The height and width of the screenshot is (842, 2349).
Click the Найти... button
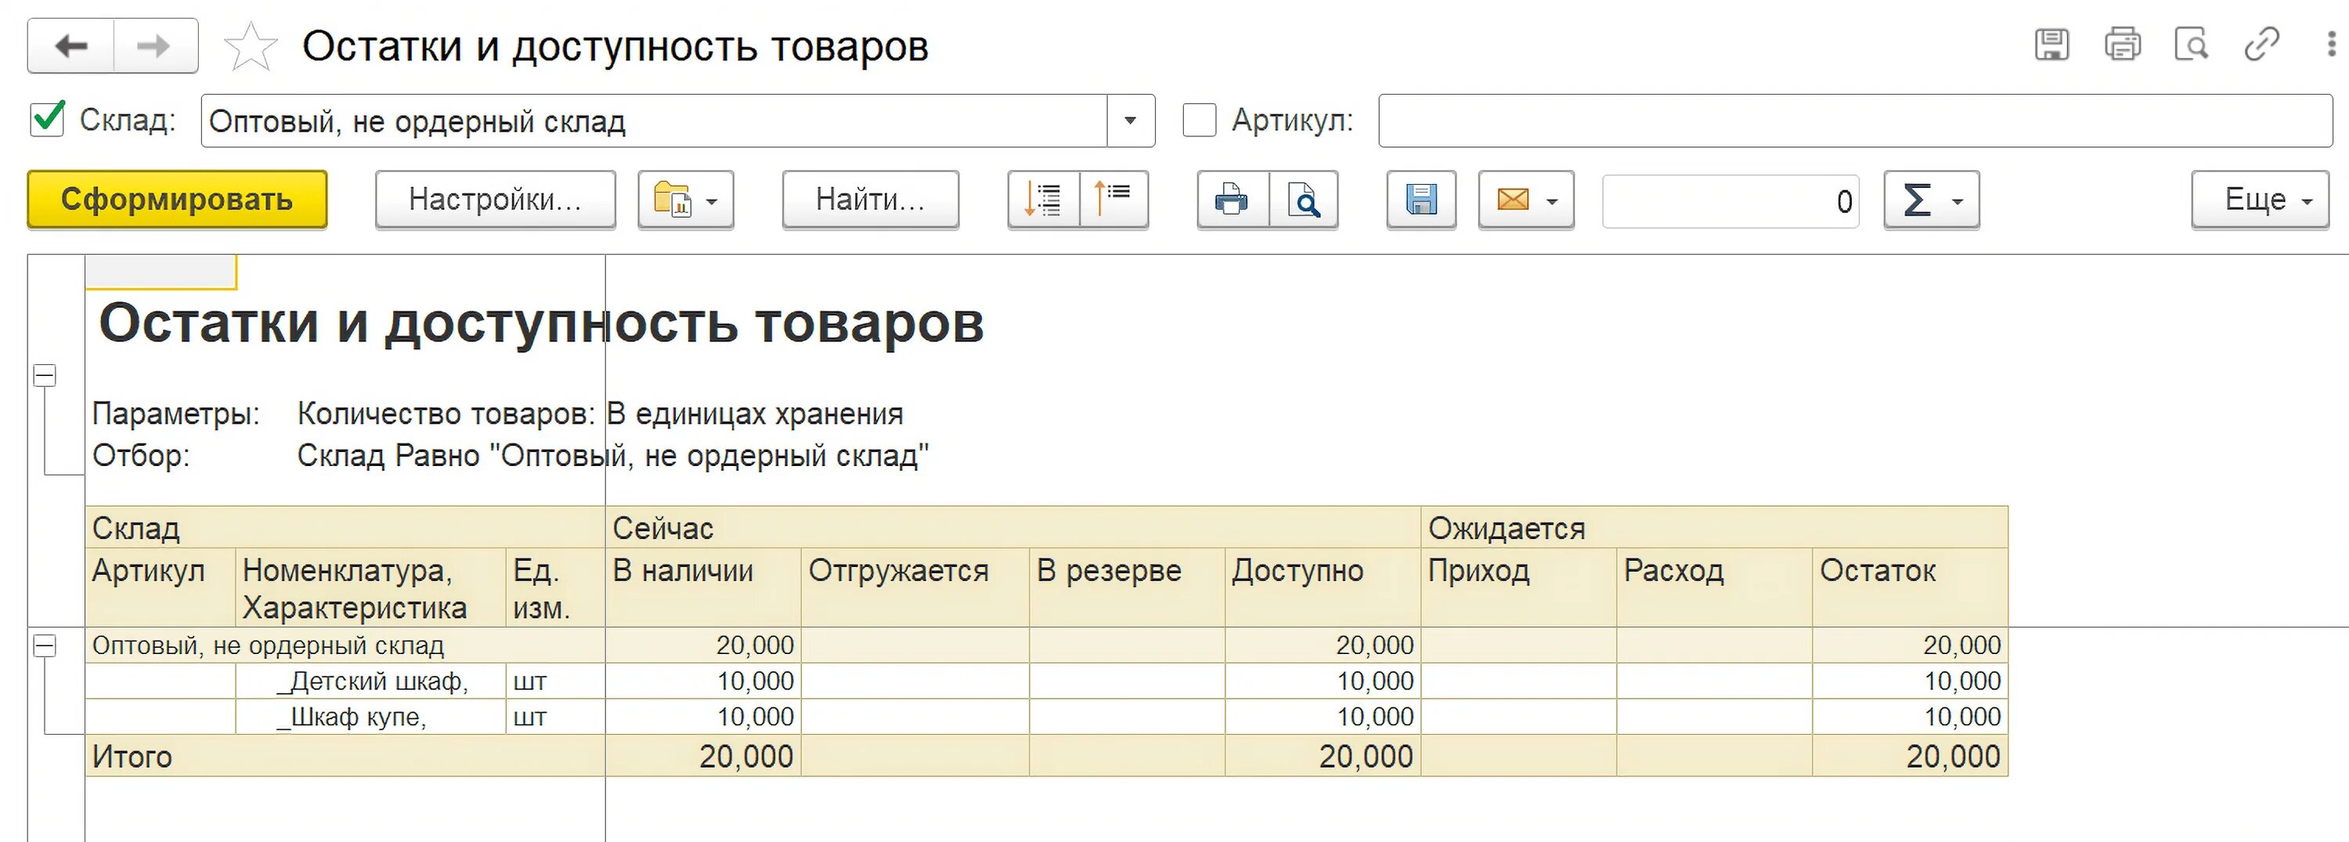(870, 200)
